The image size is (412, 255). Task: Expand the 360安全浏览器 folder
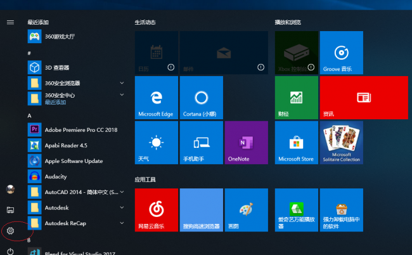click(x=122, y=83)
